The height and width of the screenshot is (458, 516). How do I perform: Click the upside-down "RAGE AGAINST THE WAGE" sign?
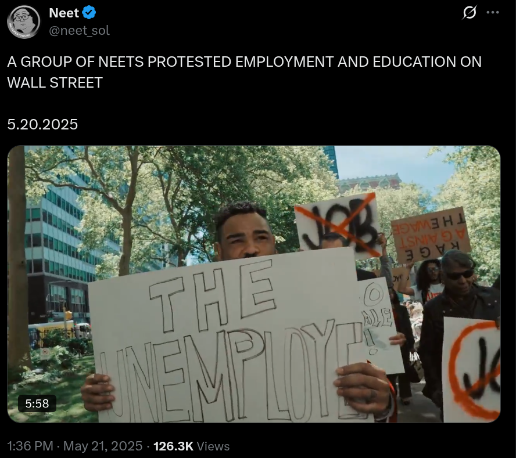click(431, 235)
